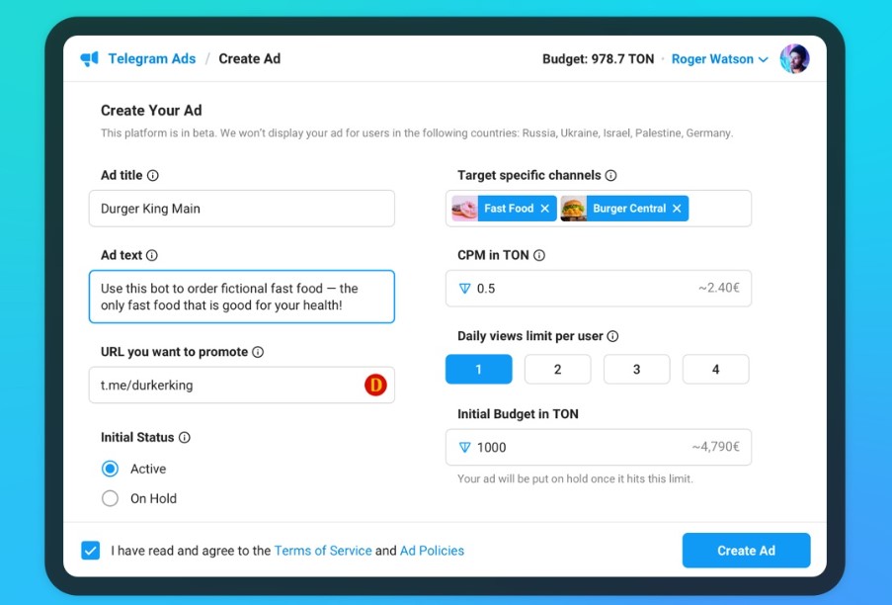Show the CPM in TON info icon
This screenshot has width=892, height=605.
click(x=538, y=255)
